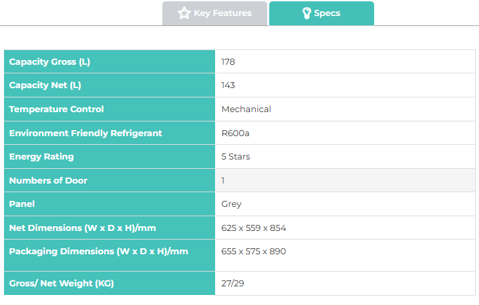
Task: Select the 143 capacity net value
Action: point(228,85)
